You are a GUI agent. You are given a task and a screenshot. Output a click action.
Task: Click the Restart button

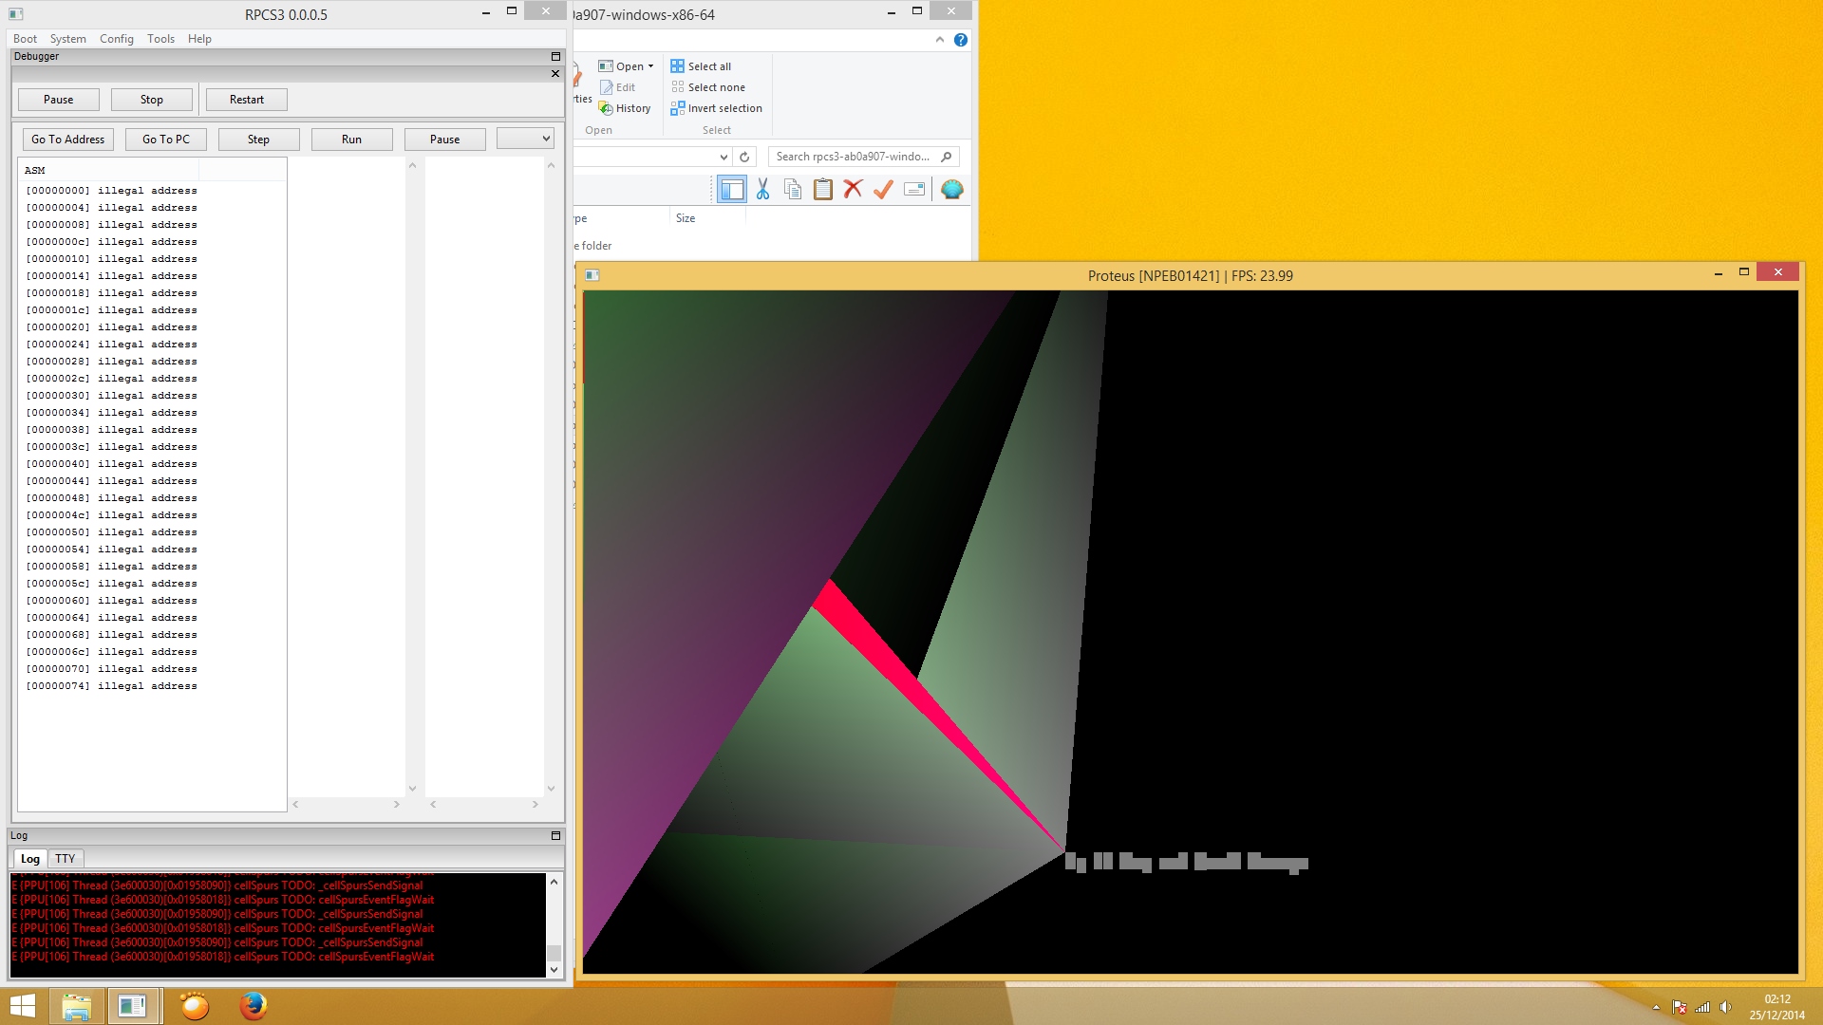[x=246, y=100]
